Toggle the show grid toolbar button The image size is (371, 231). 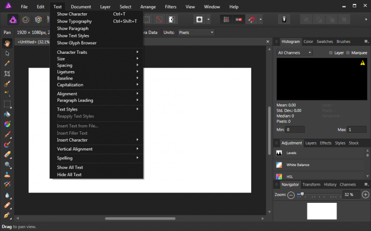tap(226, 20)
